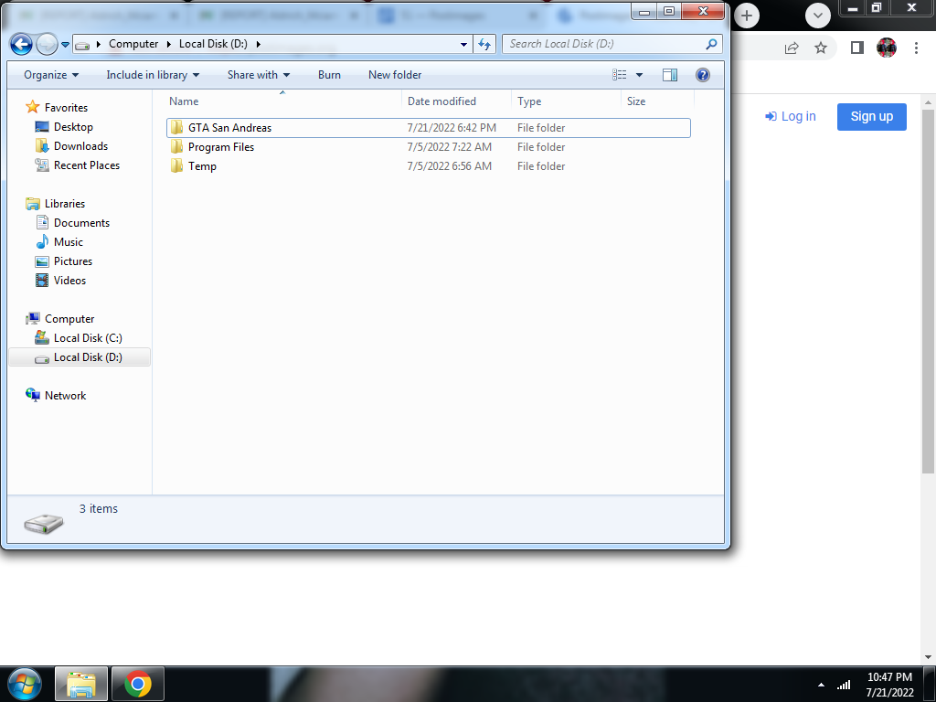
Task: Open Chrome tab search dropdown
Action: [818, 16]
